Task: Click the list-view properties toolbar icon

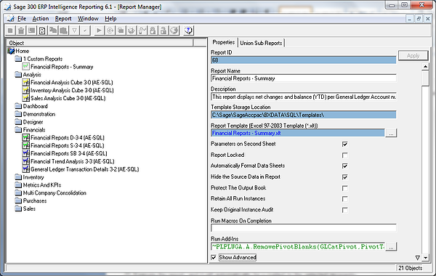Action: point(31,31)
